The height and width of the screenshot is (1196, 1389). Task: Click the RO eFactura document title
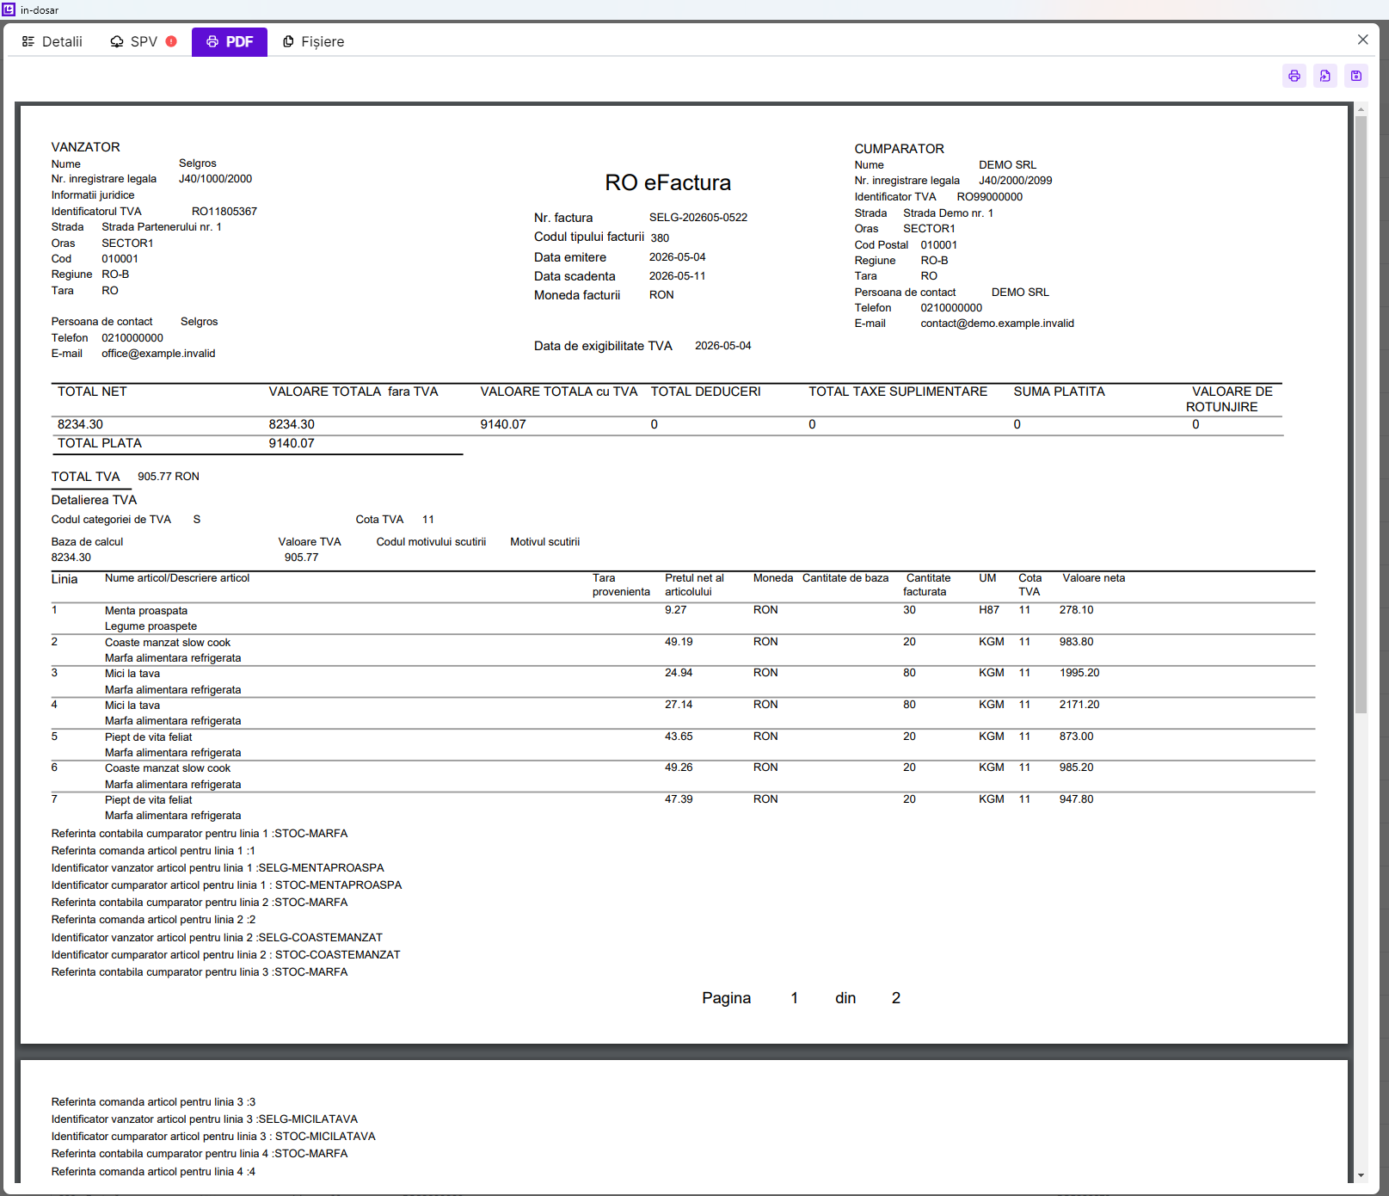click(668, 182)
